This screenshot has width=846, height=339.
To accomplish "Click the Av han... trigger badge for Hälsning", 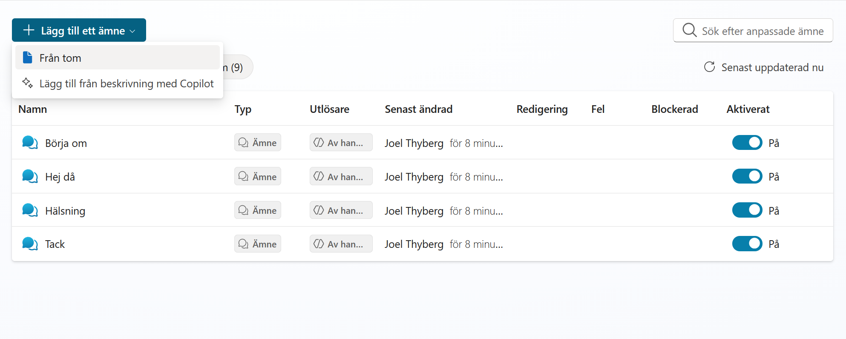I will (341, 210).
